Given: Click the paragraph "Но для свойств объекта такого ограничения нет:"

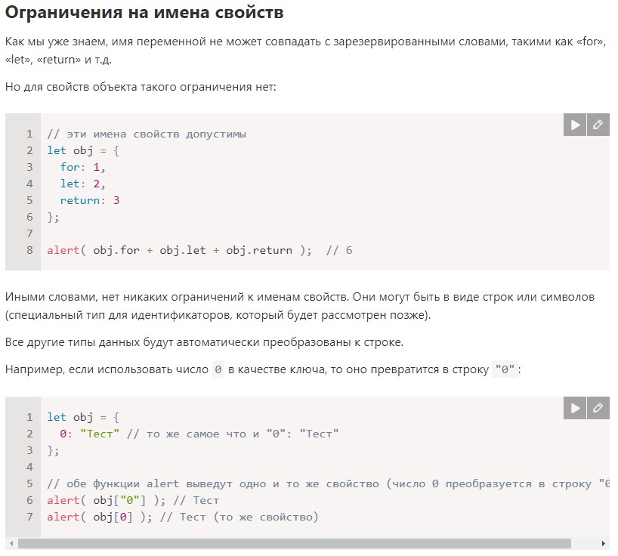Looking at the screenshot, I should [141, 87].
